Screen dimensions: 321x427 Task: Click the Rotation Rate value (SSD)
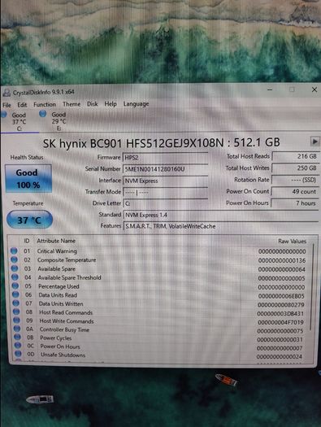[296, 180]
